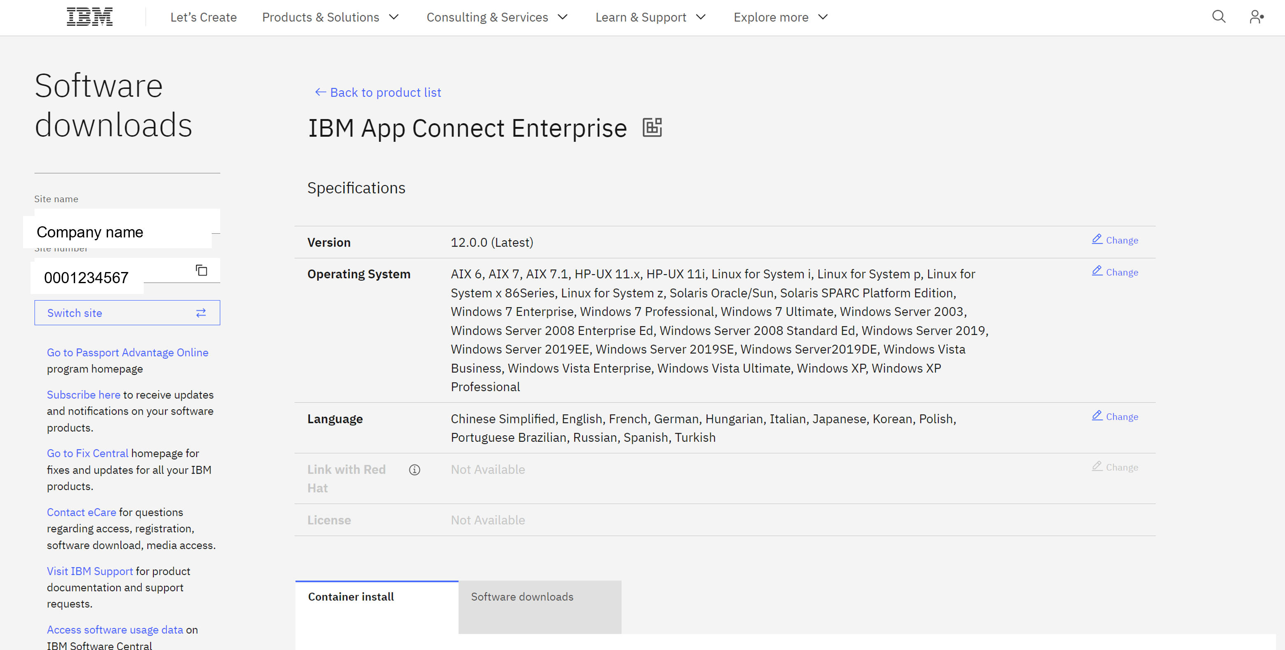Click the IBM App Connect Enterprise heading

(x=468, y=128)
